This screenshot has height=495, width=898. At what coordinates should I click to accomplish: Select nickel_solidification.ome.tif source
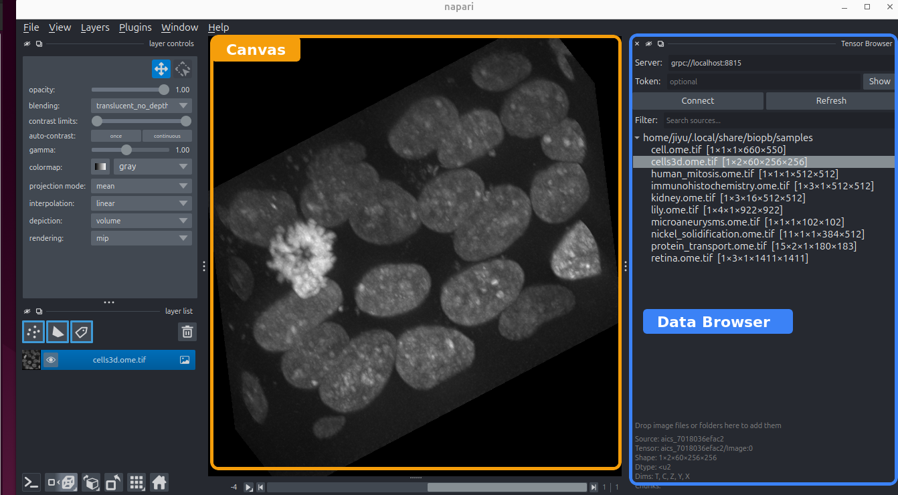(757, 234)
